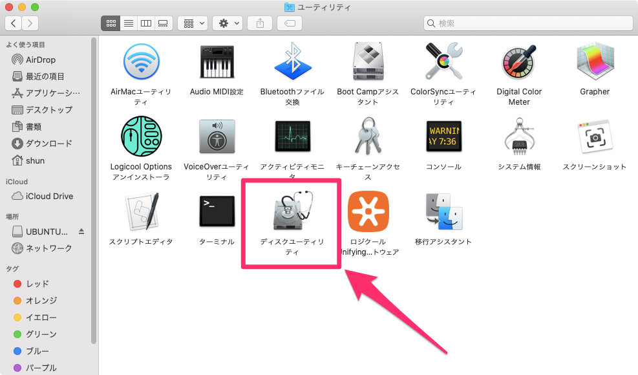Open スクリーンショット app icon
Viewport: 638px width, 375px height.
coord(595,136)
